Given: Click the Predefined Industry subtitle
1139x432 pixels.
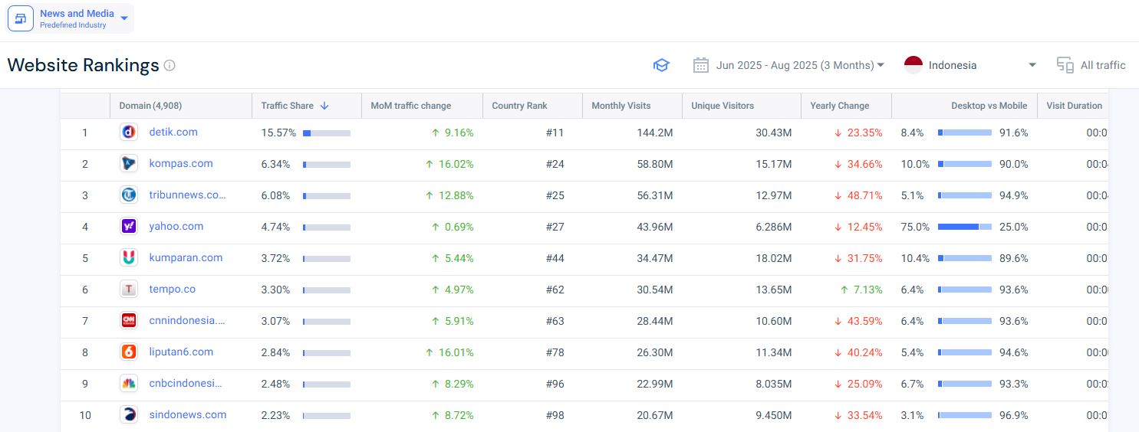Looking at the screenshot, I should pos(73,25).
